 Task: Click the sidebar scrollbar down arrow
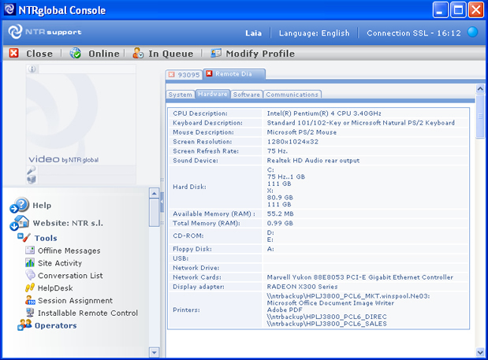click(154, 353)
